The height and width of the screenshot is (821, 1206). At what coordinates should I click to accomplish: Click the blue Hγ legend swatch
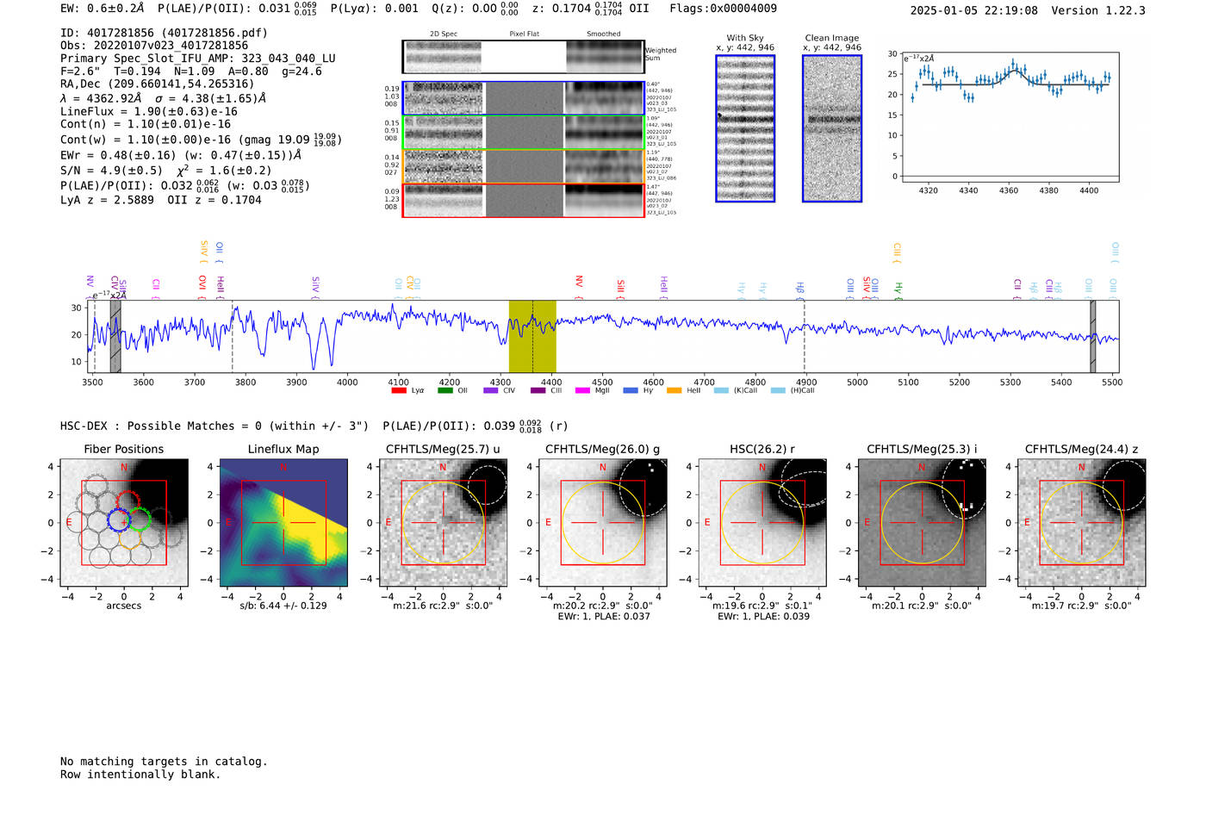click(x=631, y=390)
